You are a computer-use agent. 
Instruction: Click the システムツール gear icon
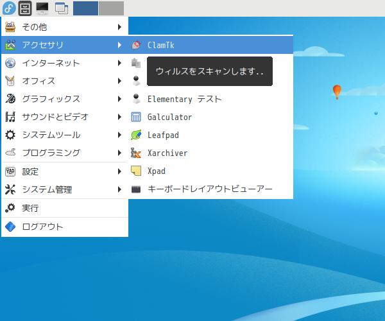[10, 135]
